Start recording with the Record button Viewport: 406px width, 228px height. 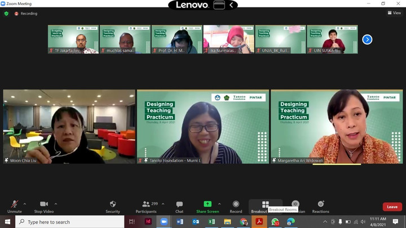[236, 206]
